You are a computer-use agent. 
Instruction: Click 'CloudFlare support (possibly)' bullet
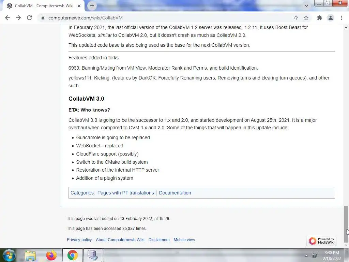click(107, 154)
